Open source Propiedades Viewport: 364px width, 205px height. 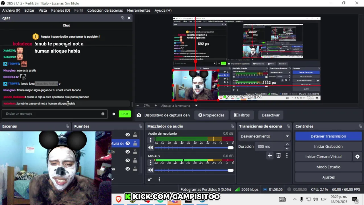pyautogui.click(x=211, y=115)
